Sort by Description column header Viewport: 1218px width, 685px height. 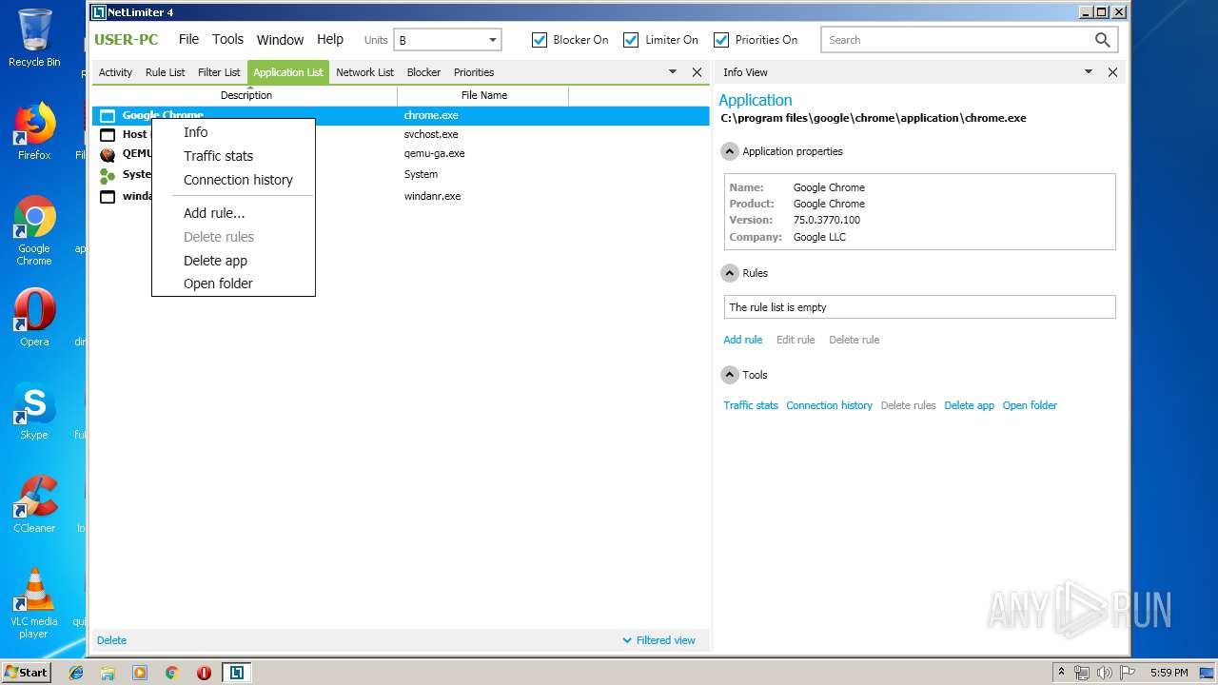pyautogui.click(x=246, y=95)
